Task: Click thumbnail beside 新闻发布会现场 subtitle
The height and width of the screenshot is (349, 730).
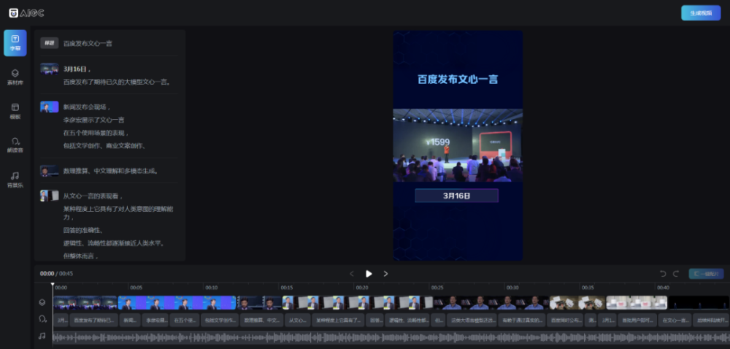Action: (x=50, y=107)
